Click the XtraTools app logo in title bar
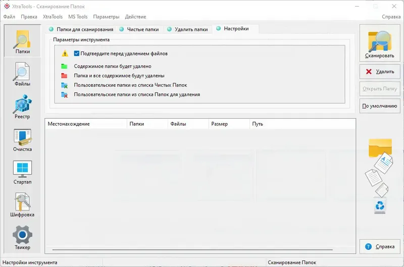Screen dimensions: 404x267 (7, 6)
